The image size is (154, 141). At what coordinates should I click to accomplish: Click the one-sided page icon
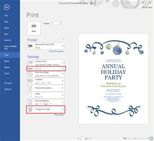[30, 74]
